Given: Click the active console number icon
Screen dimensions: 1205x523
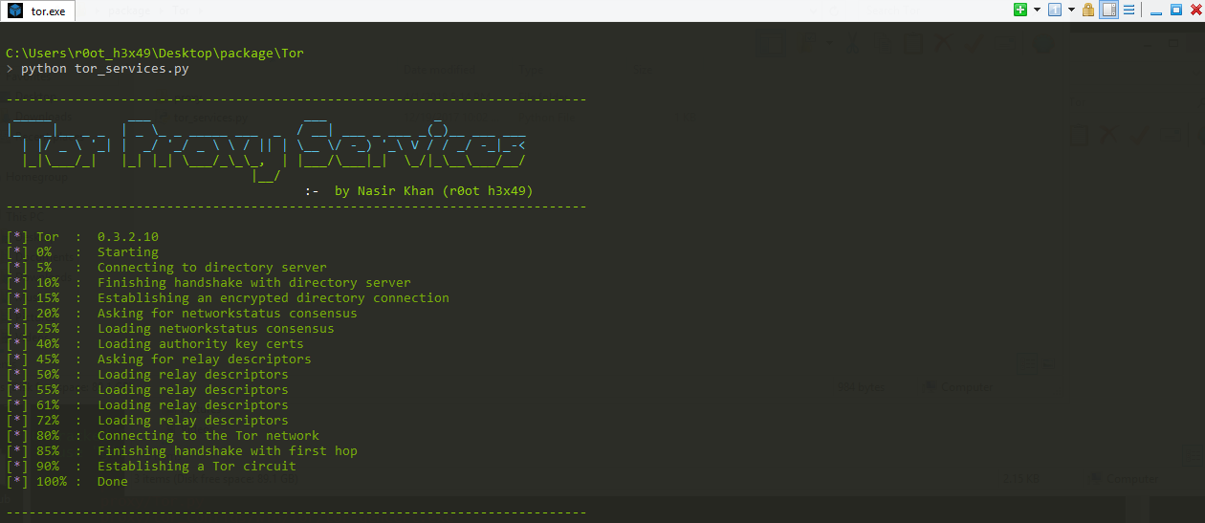Looking at the screenshot, I should coord(1055,10).
